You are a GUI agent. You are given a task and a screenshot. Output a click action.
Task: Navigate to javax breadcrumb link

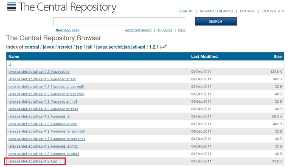click(x=48, y=47)
